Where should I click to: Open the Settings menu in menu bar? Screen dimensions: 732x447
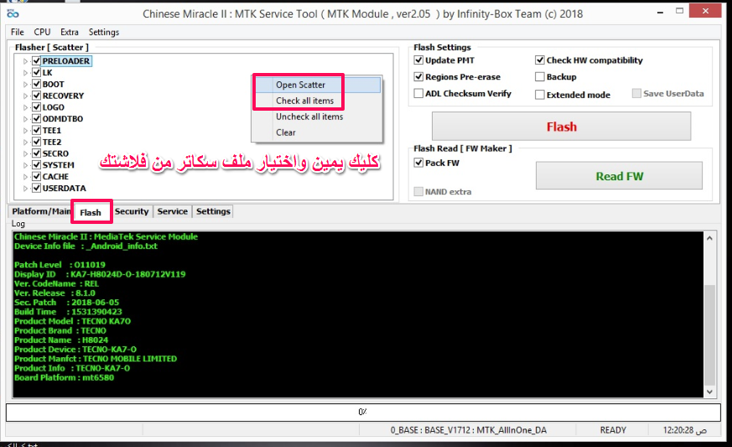pos(104,32)
